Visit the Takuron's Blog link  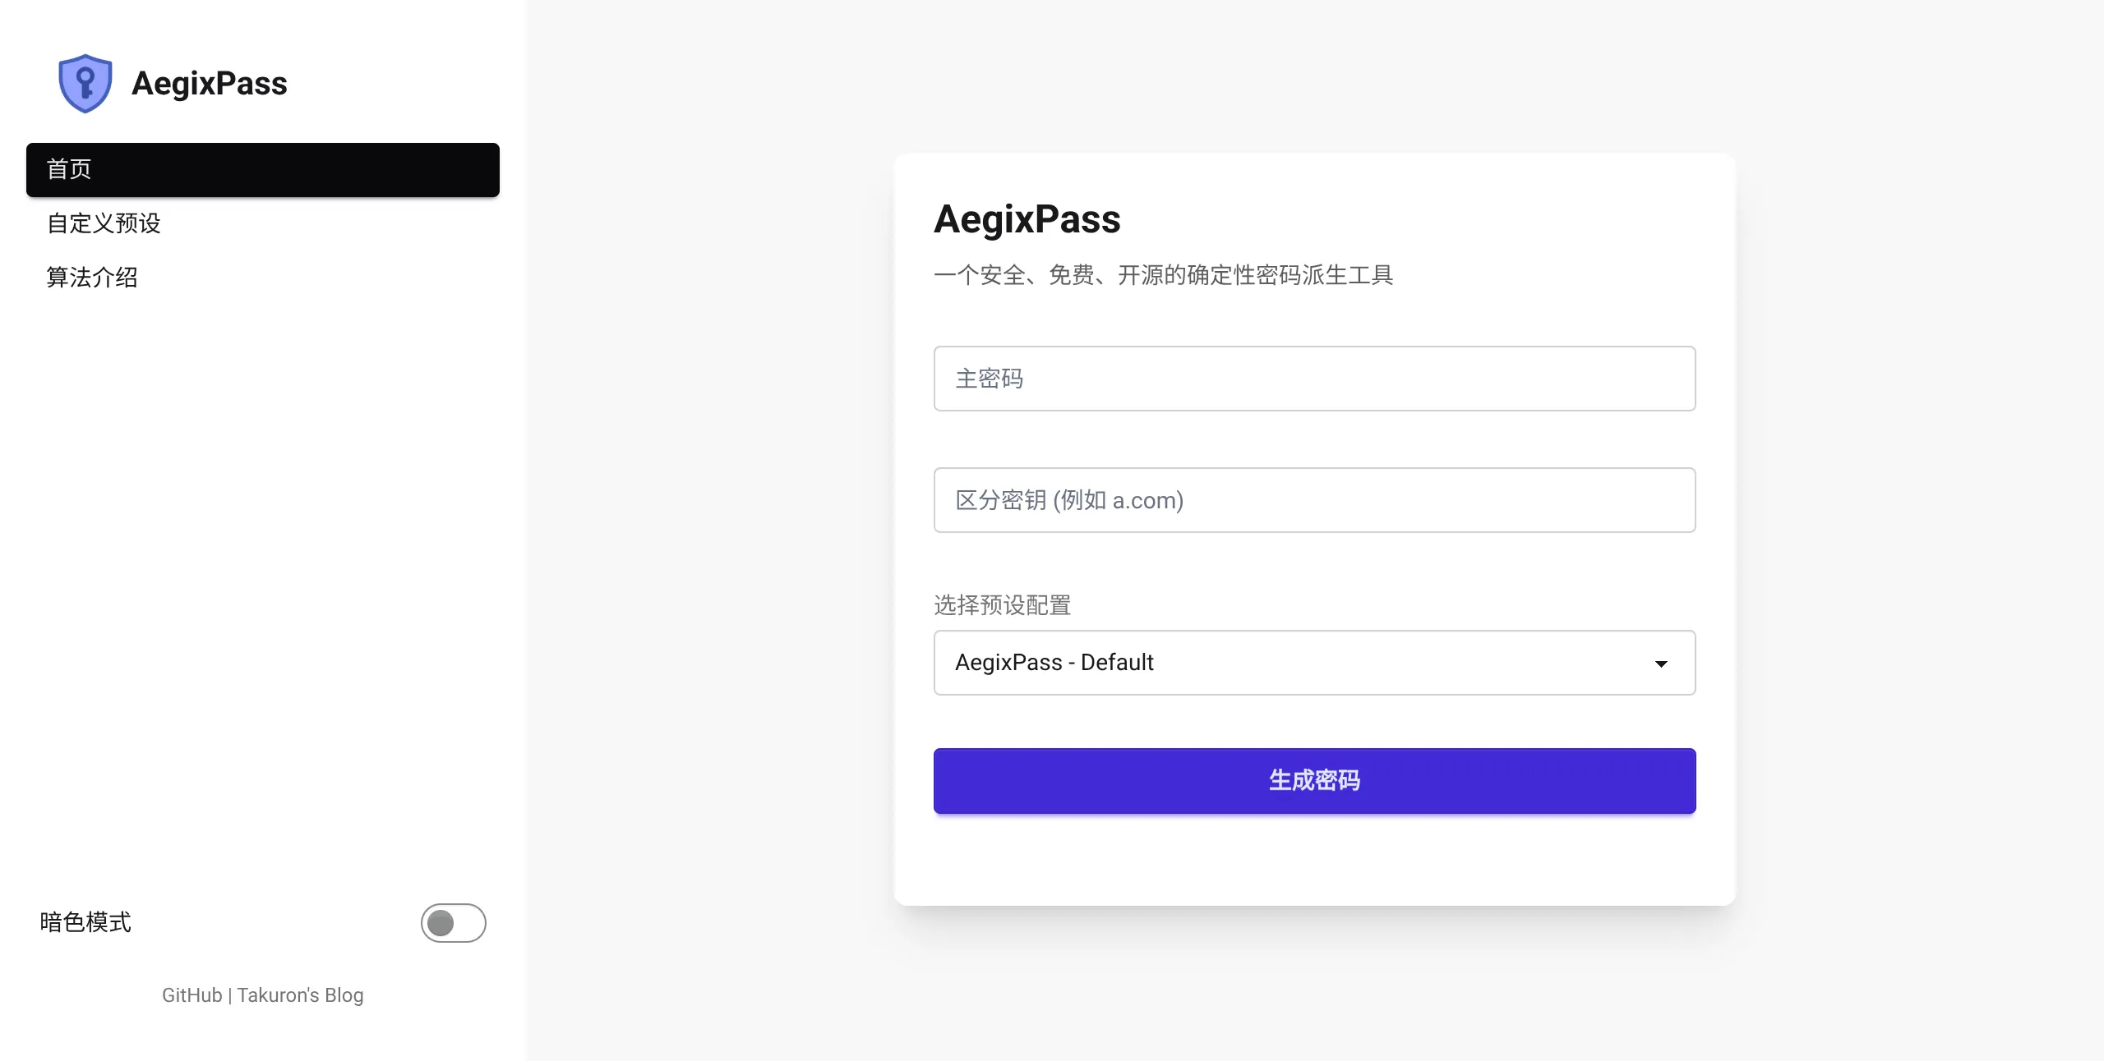[x=300, y=995]
